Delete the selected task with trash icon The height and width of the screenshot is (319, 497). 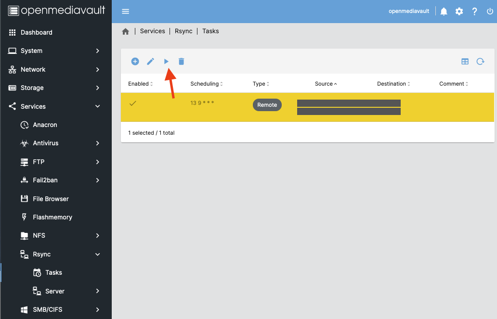tap(182, 62)
